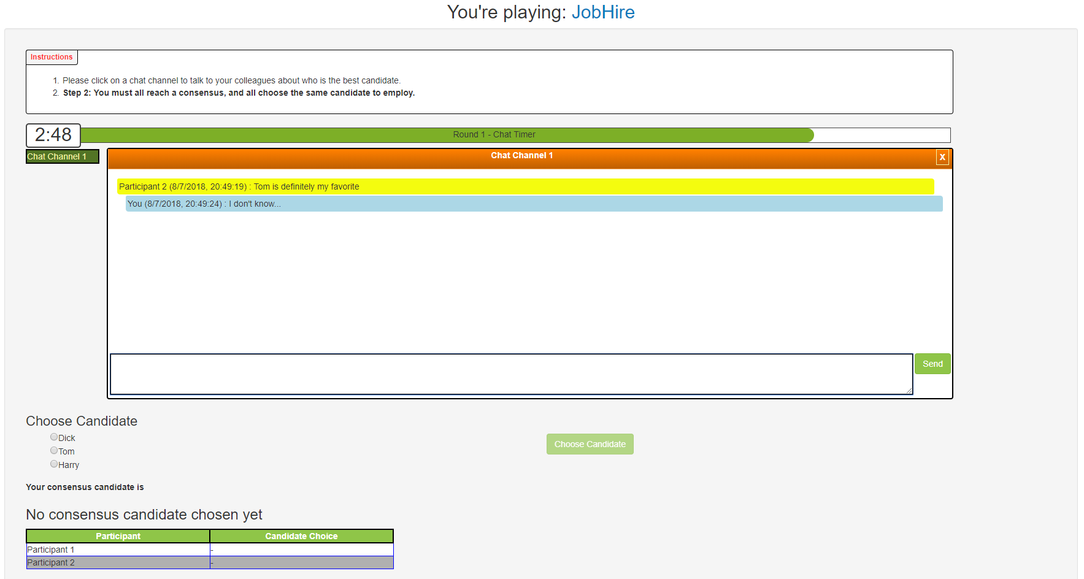Focus the chat message input box

pos(511,374)
